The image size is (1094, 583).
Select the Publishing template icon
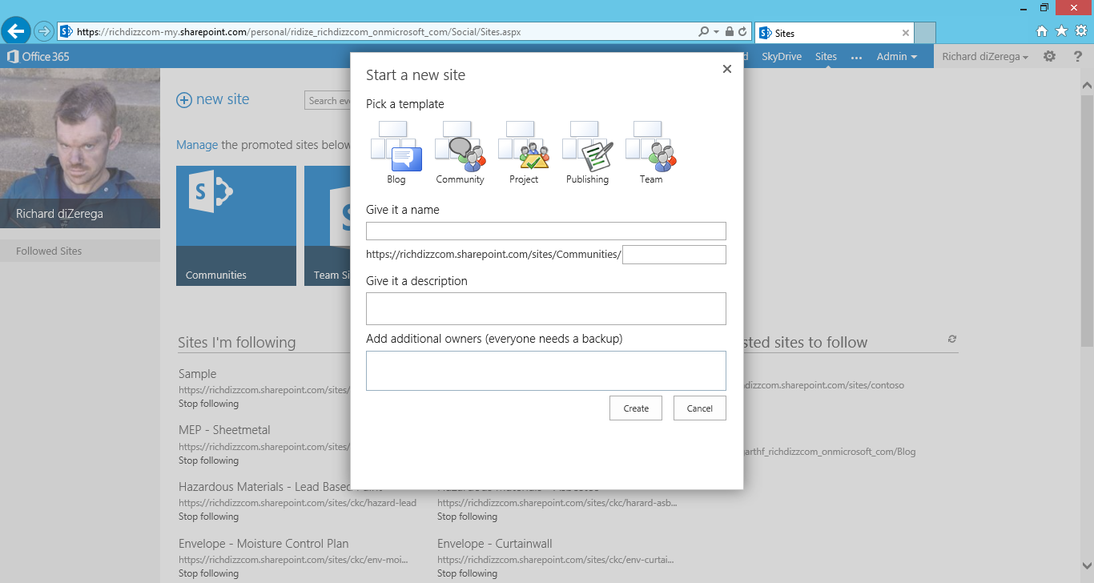(587, 147)
